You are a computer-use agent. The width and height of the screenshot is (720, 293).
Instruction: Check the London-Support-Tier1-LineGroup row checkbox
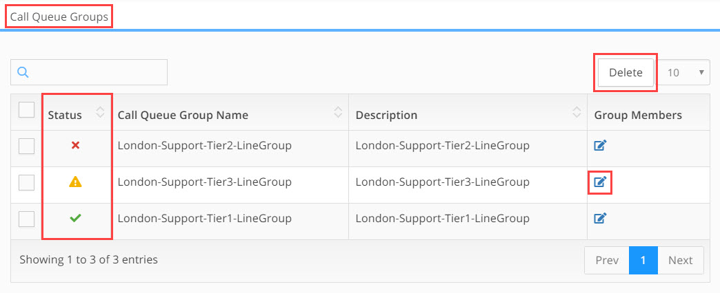pos(27,219)
